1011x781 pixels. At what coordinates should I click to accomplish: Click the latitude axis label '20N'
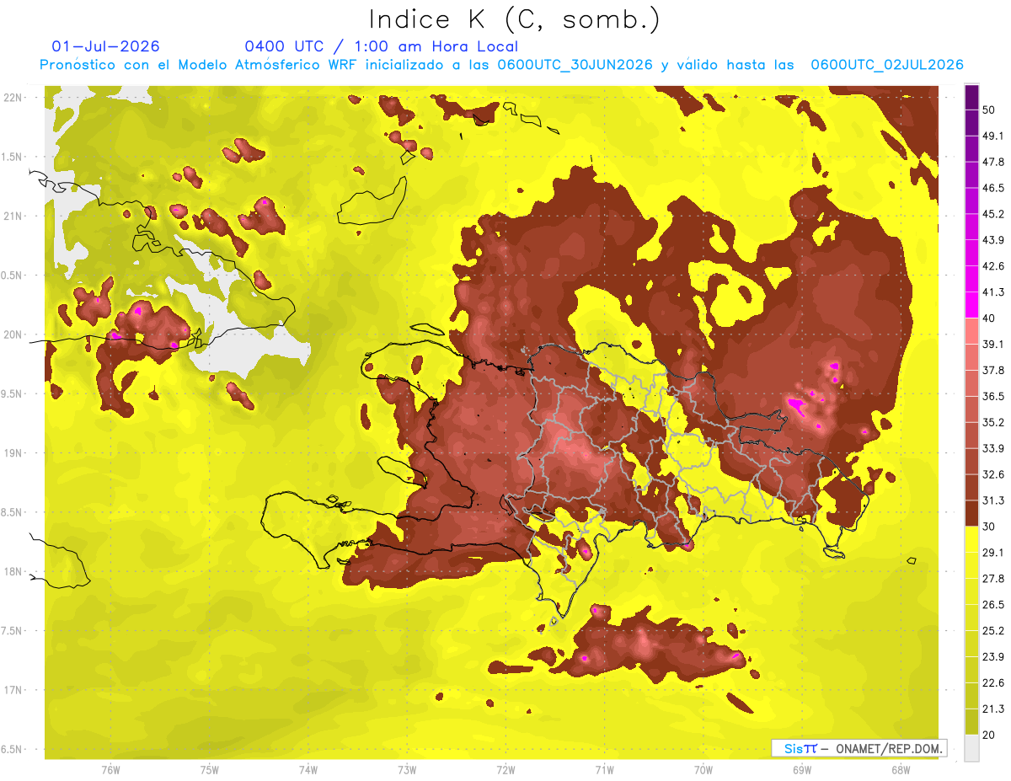pos(13,334)
